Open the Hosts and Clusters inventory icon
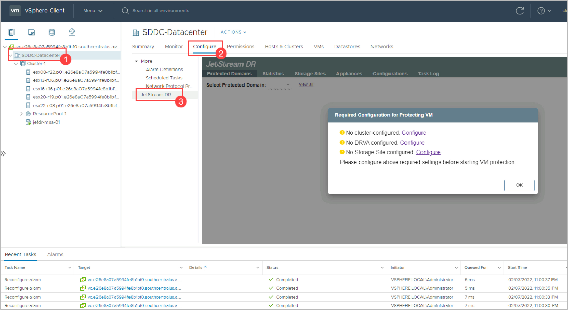 click(x=12, y=32)
